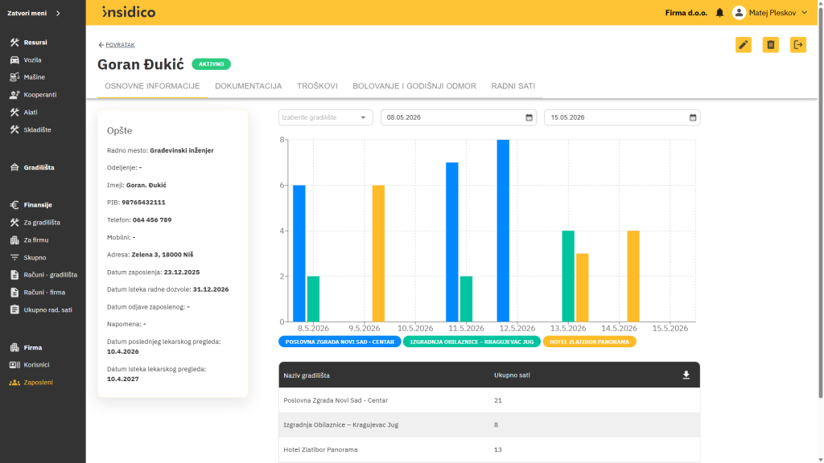Switch to the Dokumentacija tab

pyautogui.click(x=248, y=86)
